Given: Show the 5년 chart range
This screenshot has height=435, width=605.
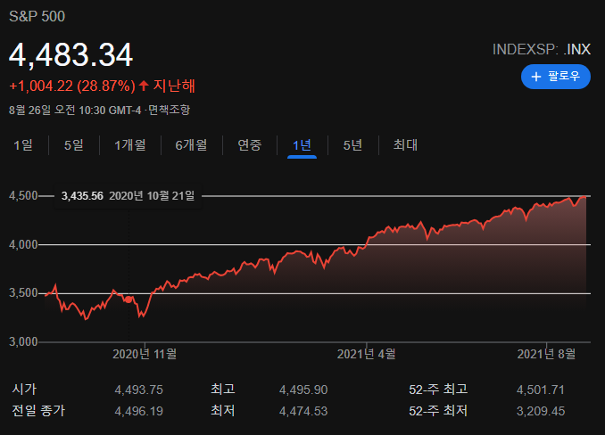Looking at the screenshot, I should [x=352, y=145].
